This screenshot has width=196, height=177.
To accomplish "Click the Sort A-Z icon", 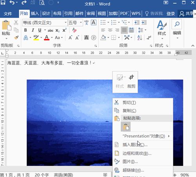I will tap(140, 38).
